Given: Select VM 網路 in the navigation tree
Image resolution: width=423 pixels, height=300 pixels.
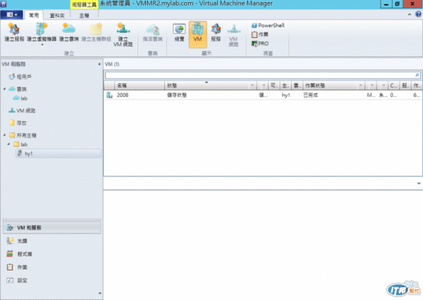Looking at the screenshot, I should 22,110.
